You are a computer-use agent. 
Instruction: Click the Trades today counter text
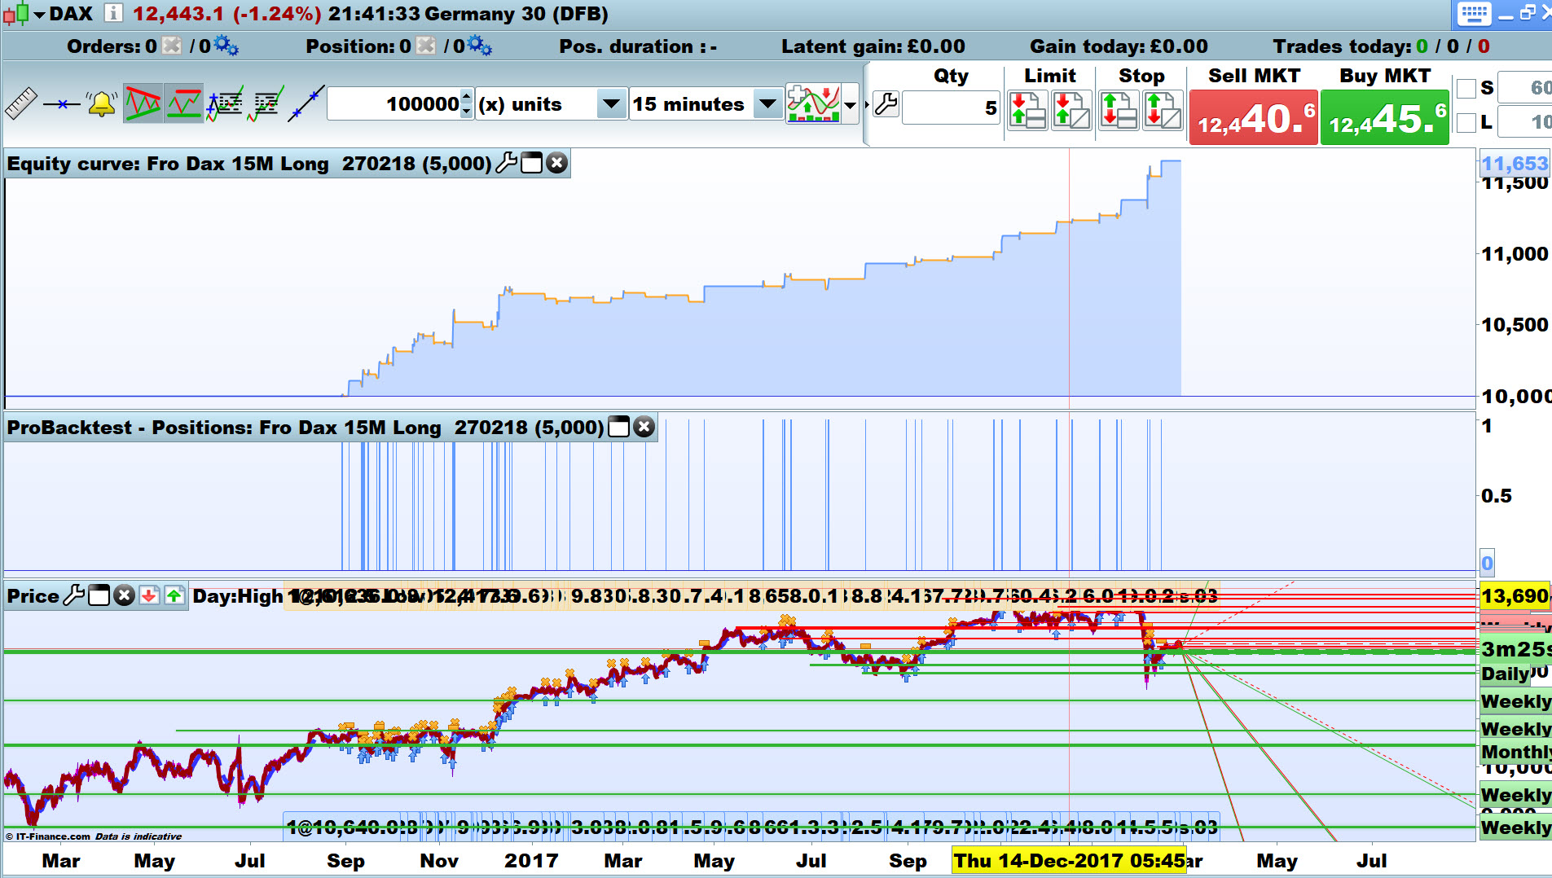coord(1381,46)
